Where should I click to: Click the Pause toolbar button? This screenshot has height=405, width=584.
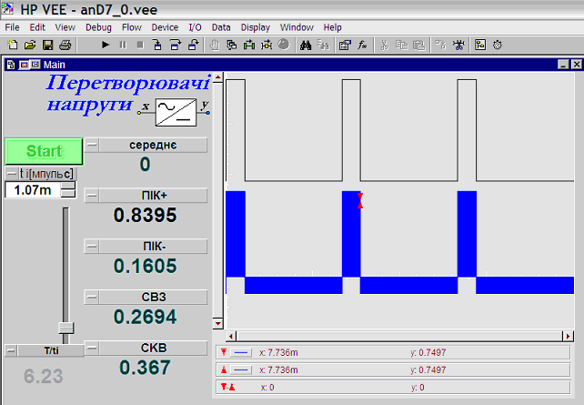click(x=123, y=46)
